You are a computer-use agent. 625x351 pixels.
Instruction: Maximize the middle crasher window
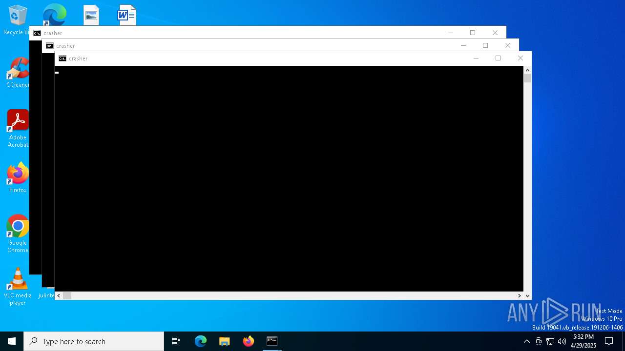tap(485, 46)
